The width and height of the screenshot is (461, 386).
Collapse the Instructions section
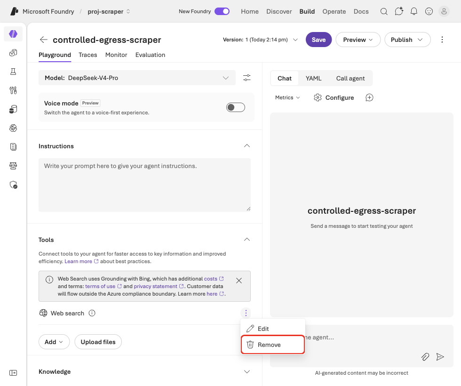pyautogui.click(x=247, y=146)
